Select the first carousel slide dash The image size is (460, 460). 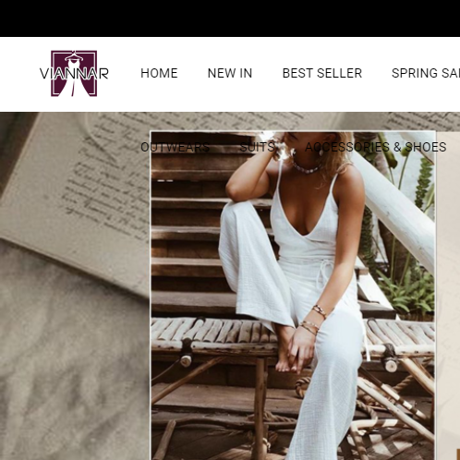161,181
